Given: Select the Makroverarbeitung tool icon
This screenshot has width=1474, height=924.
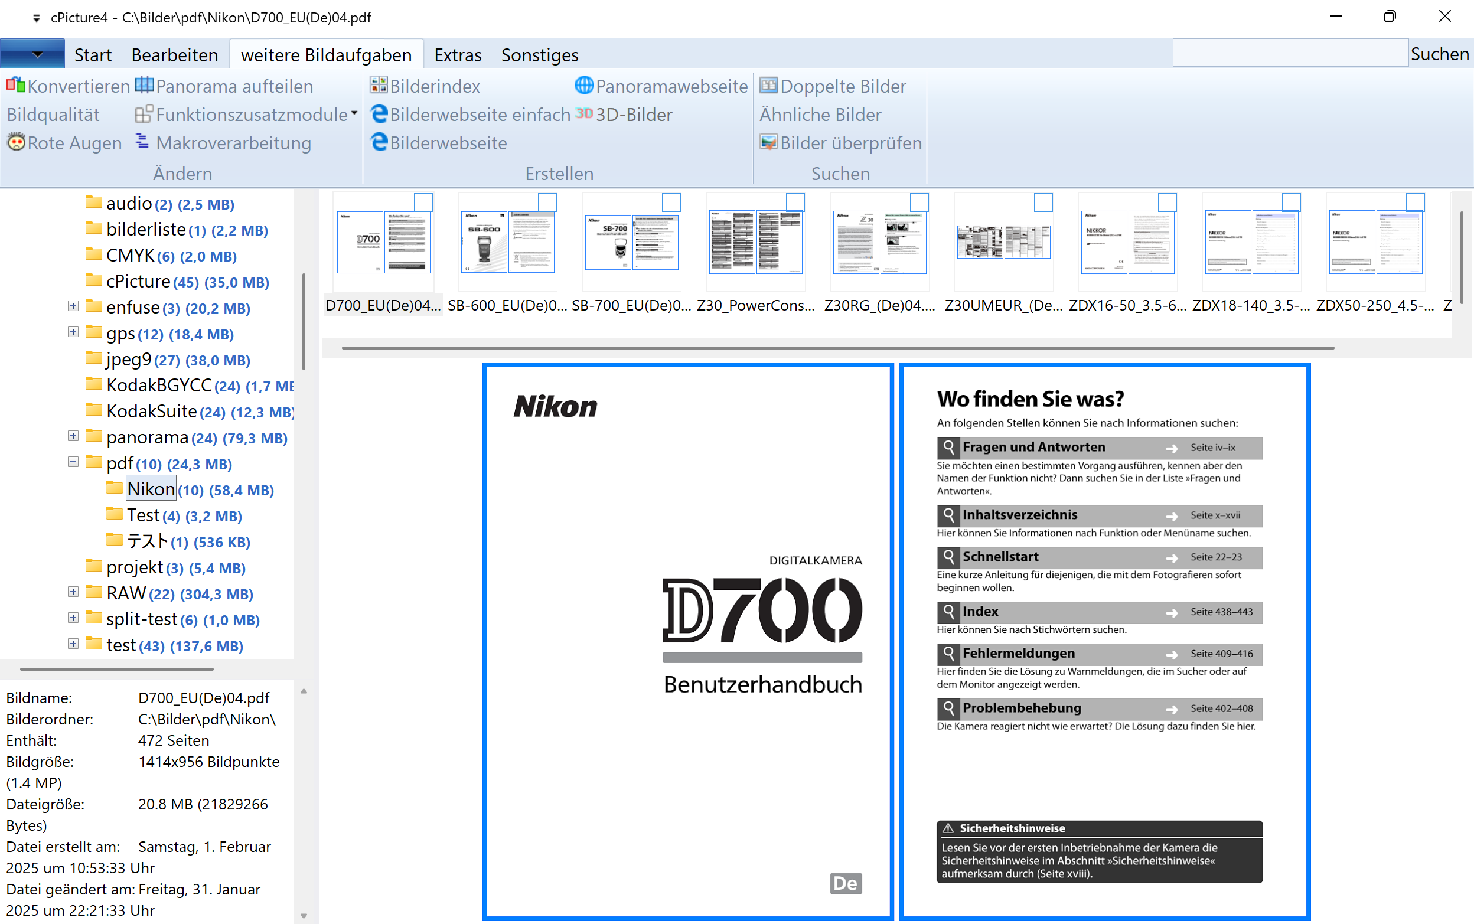Looking at the screenshot, I should click(142, 142).
